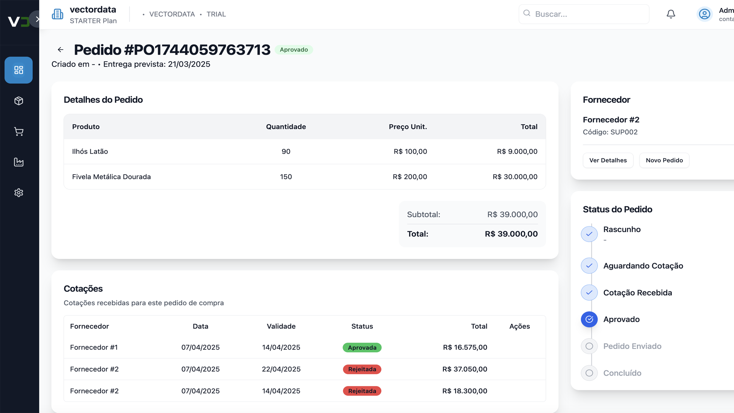Screen dimensions: 734x413
Task: Click the dashboard grid icon in sidebar
Action: tap(18, 70)
